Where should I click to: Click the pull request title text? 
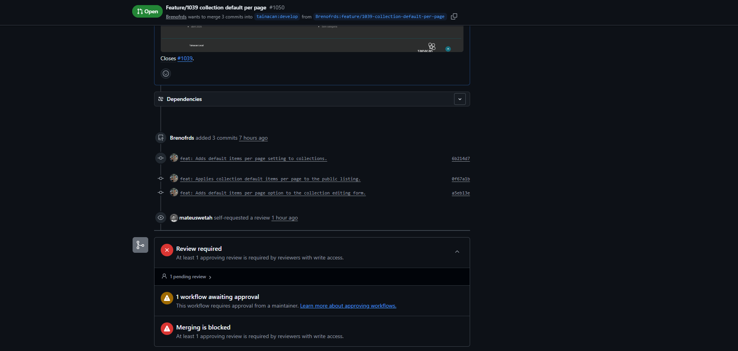216,7
